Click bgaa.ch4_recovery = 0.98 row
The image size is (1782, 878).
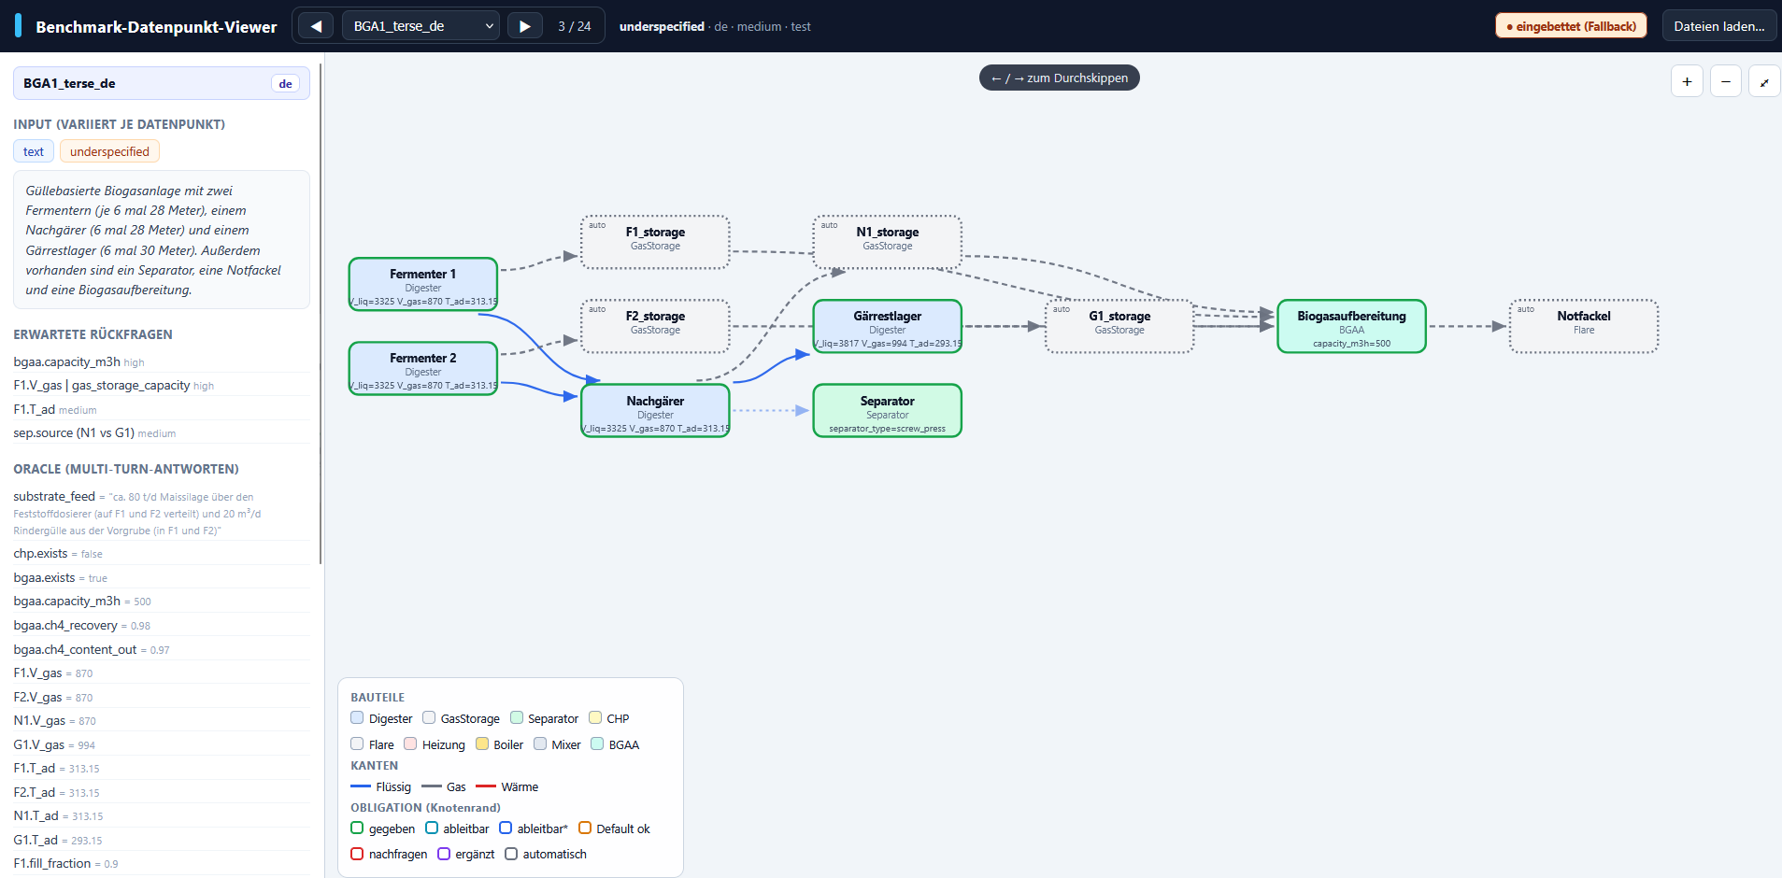point(162,625)
